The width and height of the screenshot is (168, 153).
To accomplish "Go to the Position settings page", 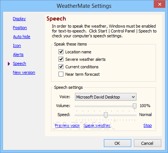I will (x=20, y=28).
